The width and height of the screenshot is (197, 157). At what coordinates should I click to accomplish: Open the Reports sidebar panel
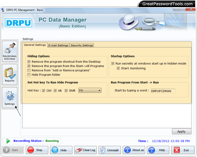tap(10, 74)
